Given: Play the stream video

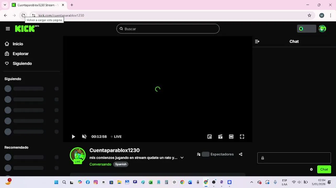Looking at the screenshot, I should tap(73, 137).
